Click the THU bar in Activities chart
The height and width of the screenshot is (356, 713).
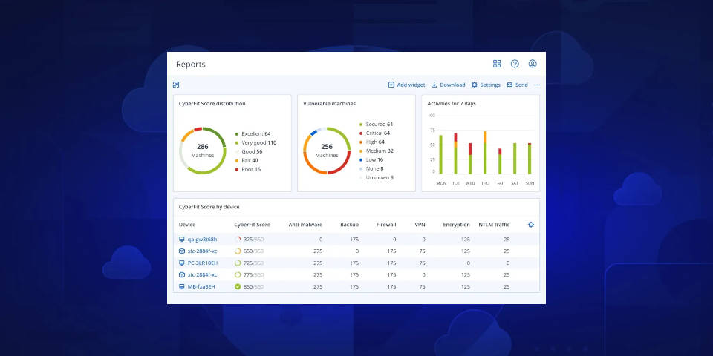point(485,153)
